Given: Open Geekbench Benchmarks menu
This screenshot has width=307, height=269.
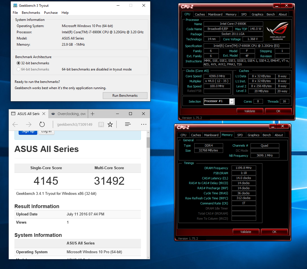Looking at the screenshot, I should coord(31,12).
